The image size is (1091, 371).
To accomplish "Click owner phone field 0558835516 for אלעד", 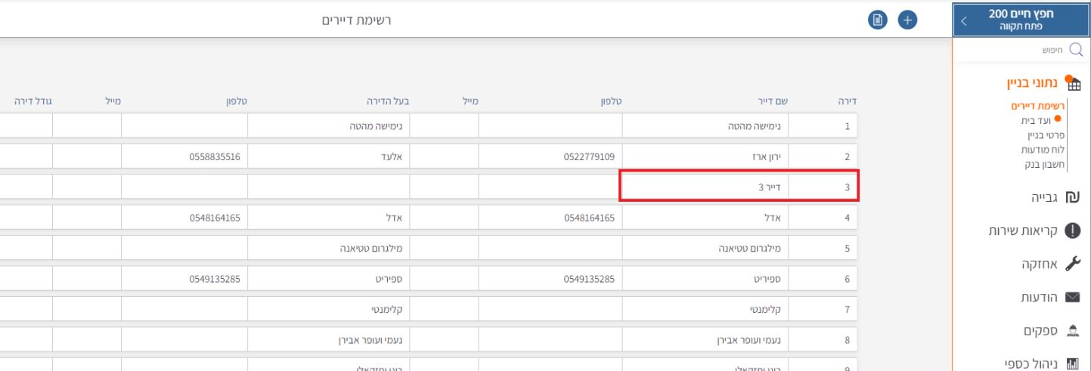I will point(184,157).
